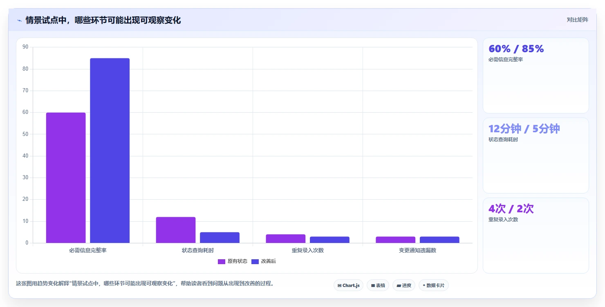Image resolution: width=605 pixels, height=307 pixels.
Task: Click the 表格 tag chip
Action: click(x=378, y=285)
